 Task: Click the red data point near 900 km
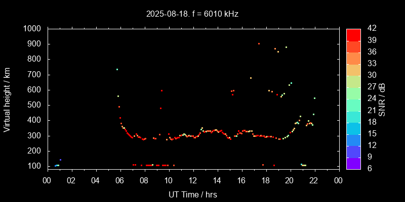coord(259,44)
